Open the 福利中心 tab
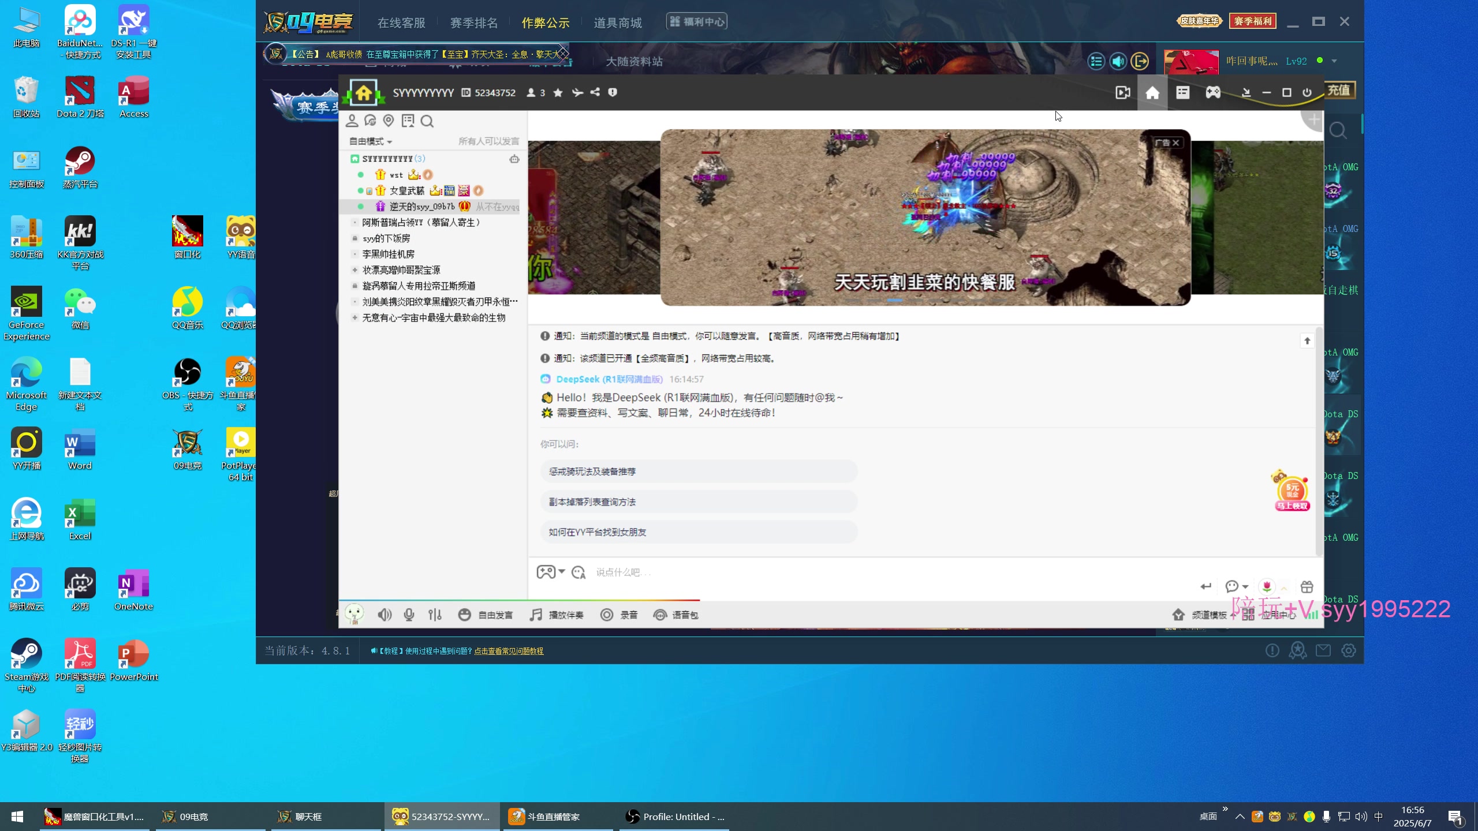Screen dimensions: 1478x831 [x=696, y=21]
